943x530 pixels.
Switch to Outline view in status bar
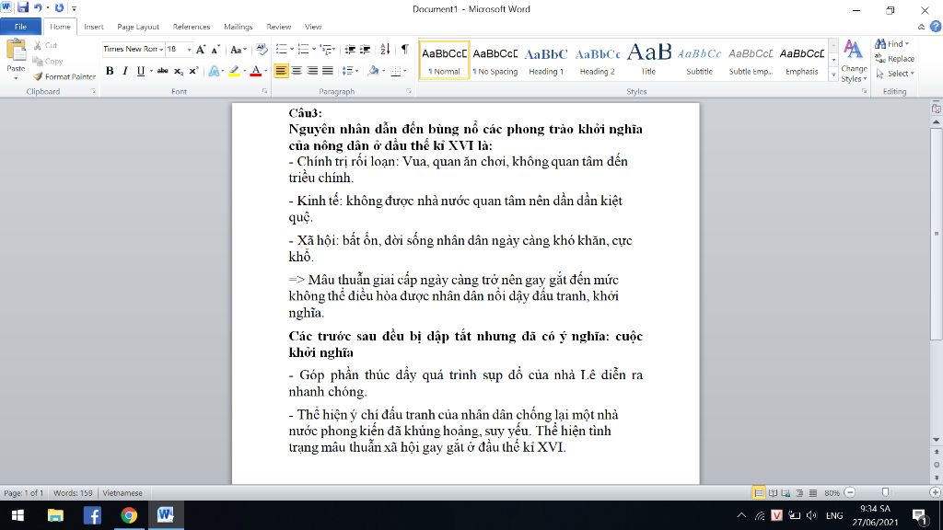coord(799,493)
